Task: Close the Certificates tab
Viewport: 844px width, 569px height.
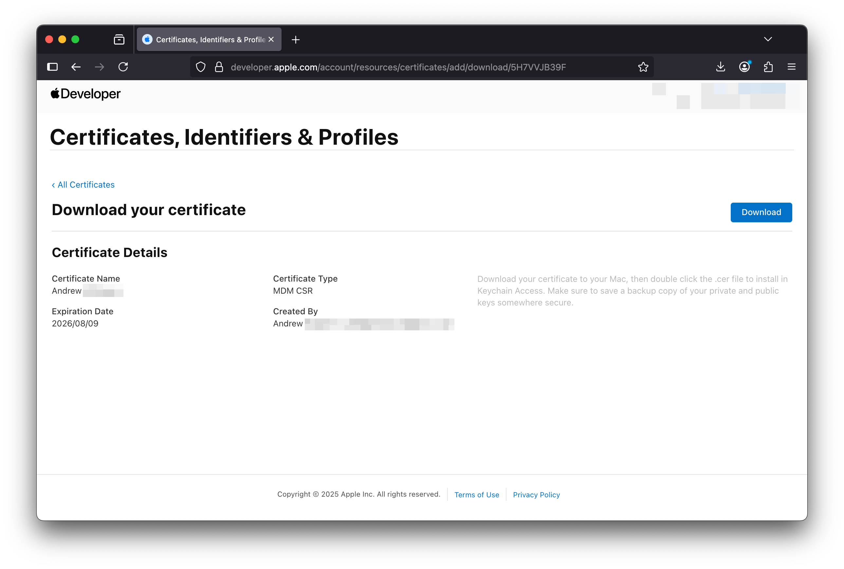Action: [x=271, y=39]
